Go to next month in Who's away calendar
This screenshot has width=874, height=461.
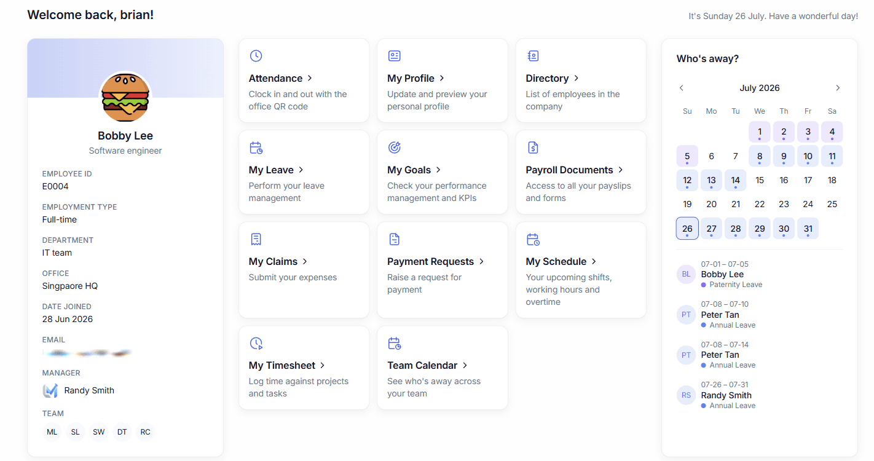(838, 88)
